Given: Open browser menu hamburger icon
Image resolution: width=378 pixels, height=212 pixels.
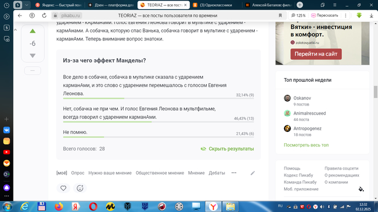Looking at the screenshot, I should [335, 5].
